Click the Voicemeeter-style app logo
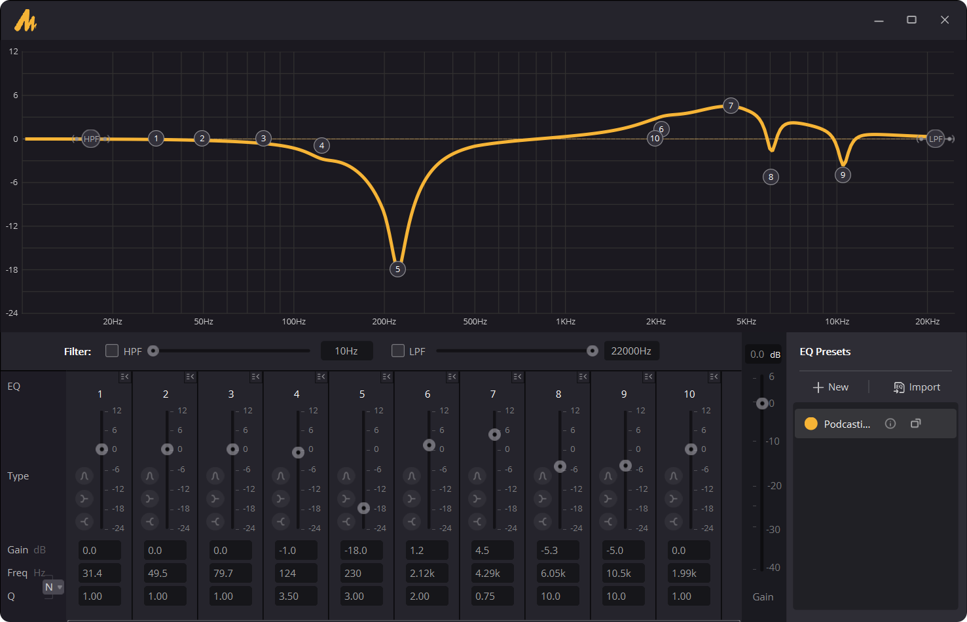 coord(26,20)
